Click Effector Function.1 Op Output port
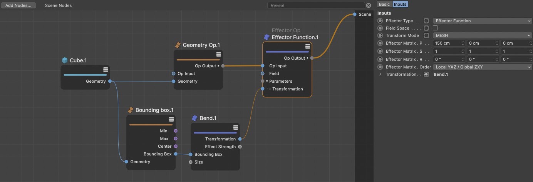533x182 pixels. click(312, 58)
